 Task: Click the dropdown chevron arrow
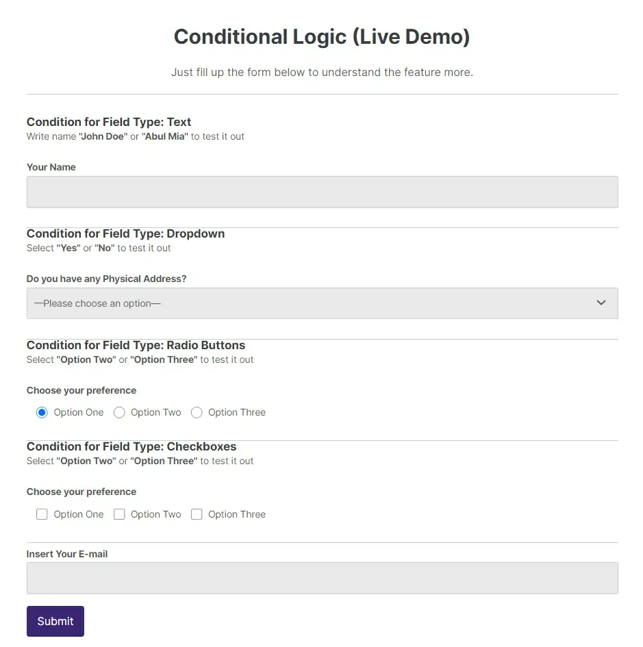tap(601, 302)
